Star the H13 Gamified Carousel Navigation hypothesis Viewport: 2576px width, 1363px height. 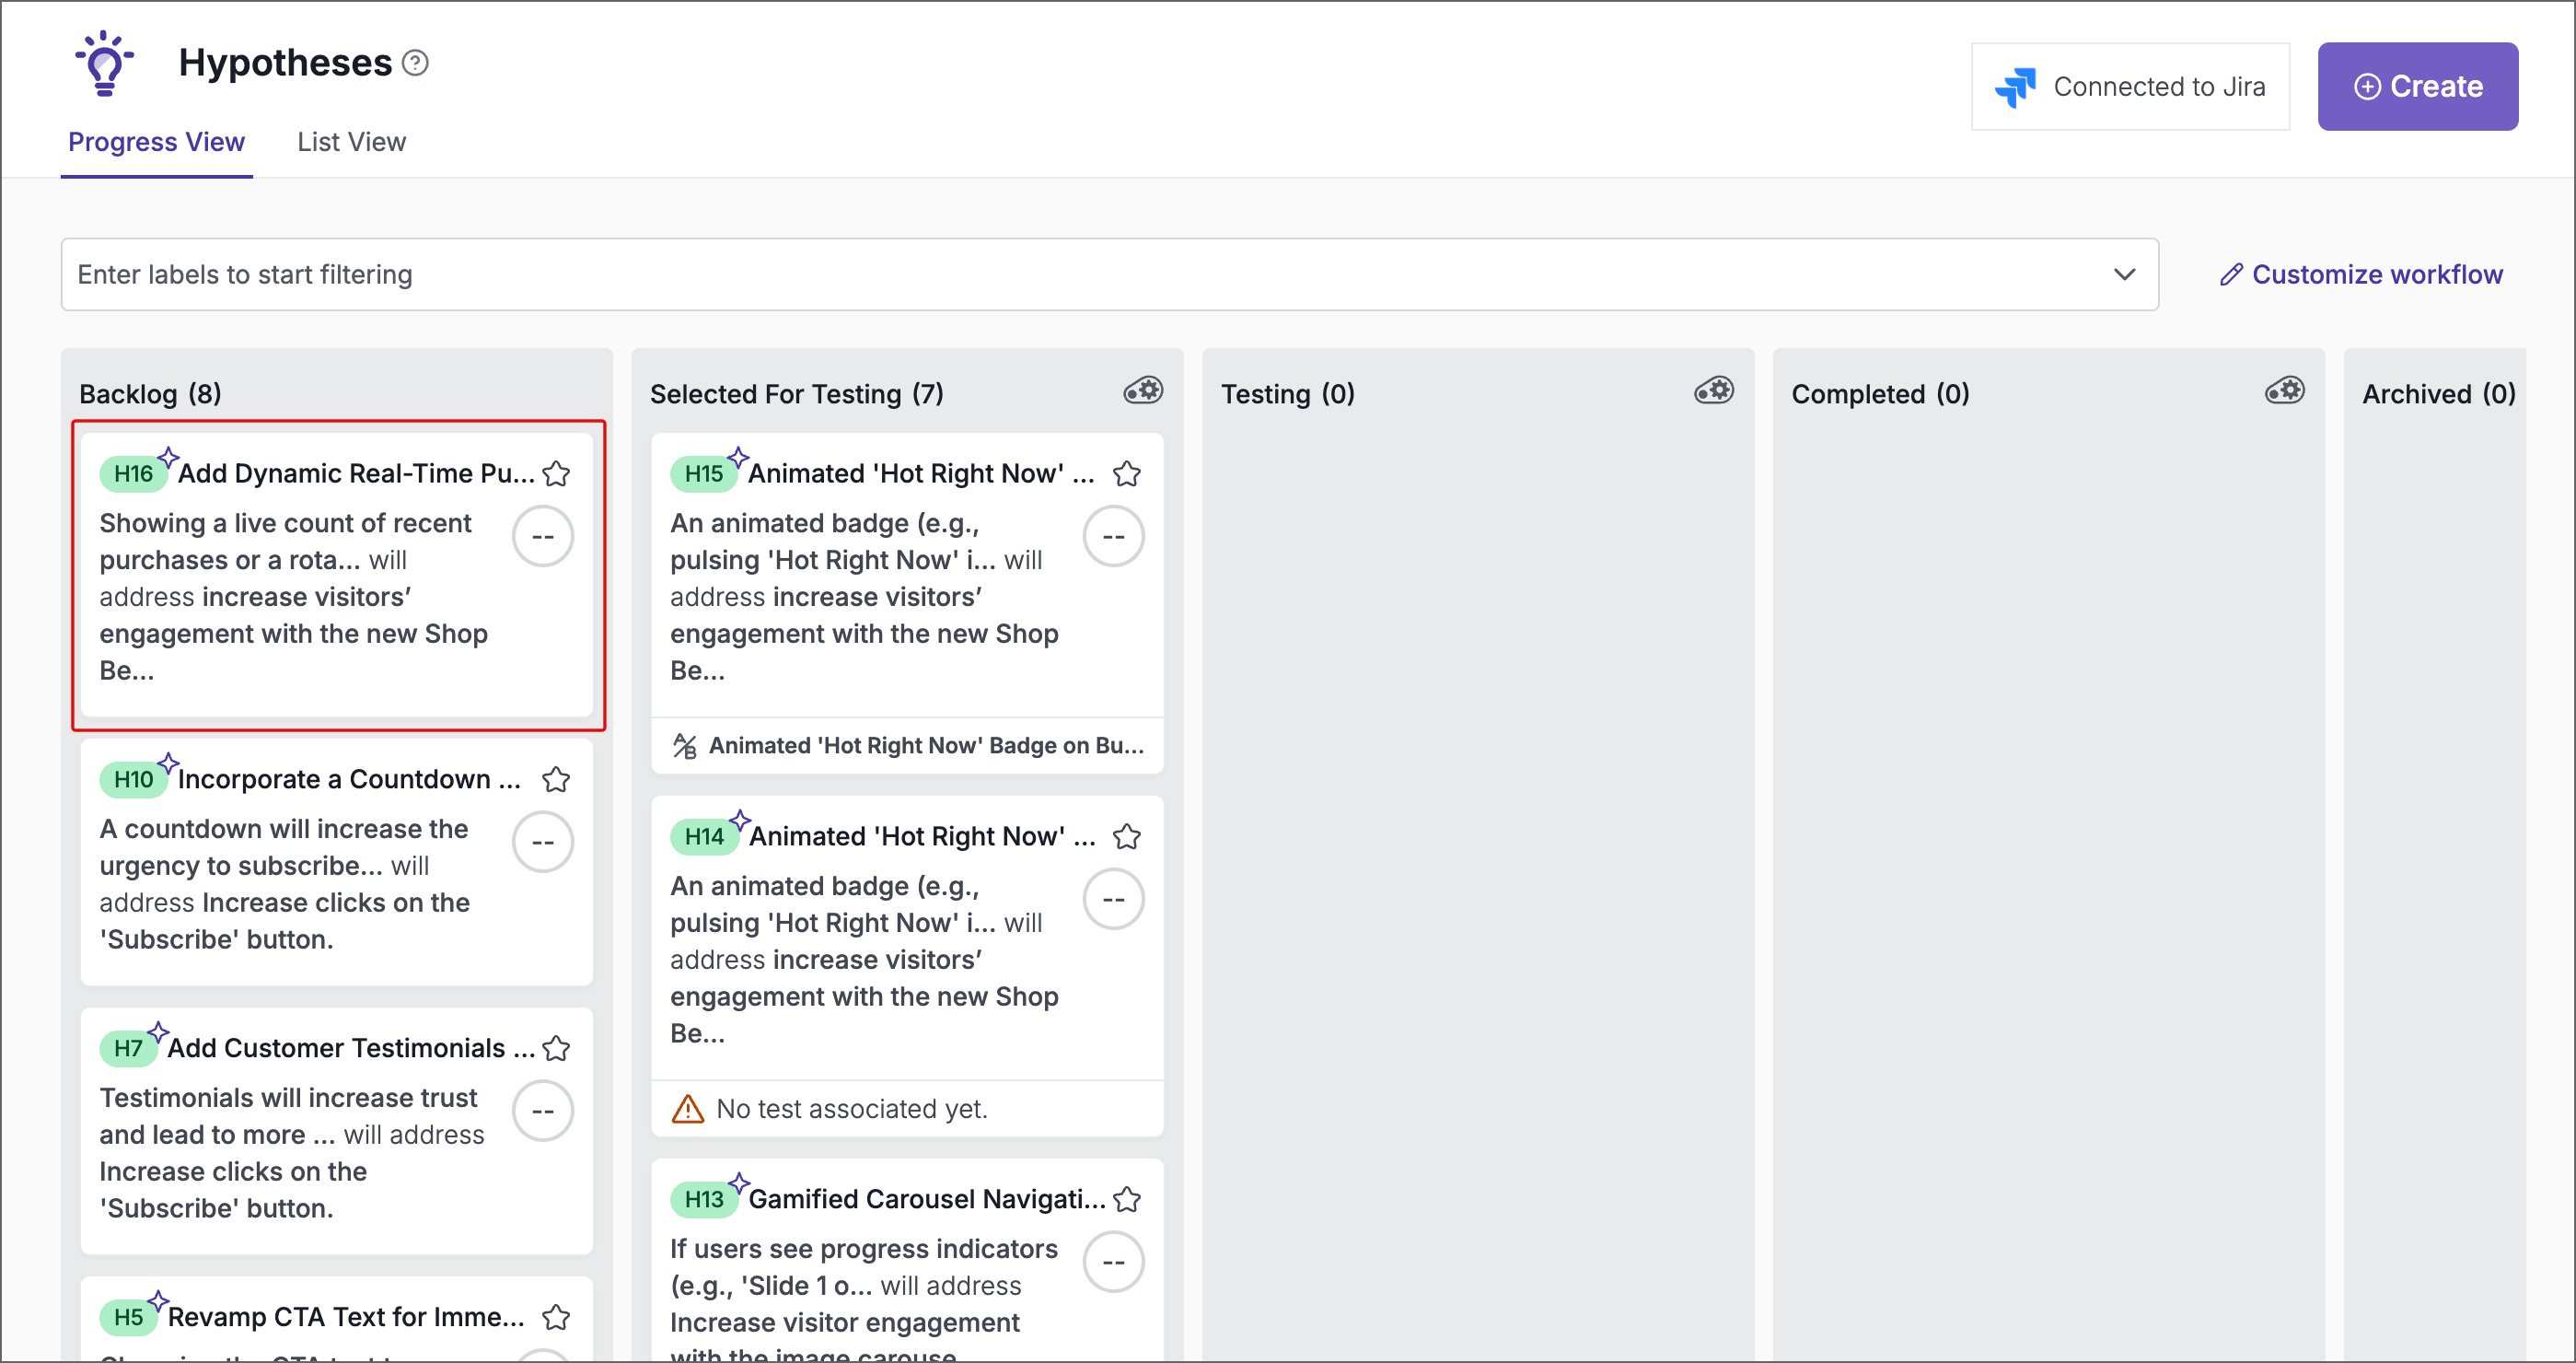pos(1127,1199)
